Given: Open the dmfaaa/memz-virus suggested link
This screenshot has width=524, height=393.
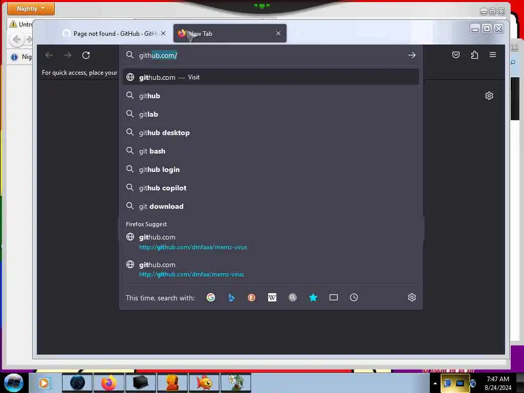Looking at the screenshot, I should point(271,242).
